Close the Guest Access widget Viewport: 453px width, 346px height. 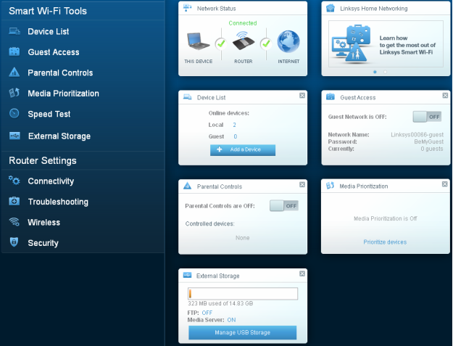click(445, 96)
